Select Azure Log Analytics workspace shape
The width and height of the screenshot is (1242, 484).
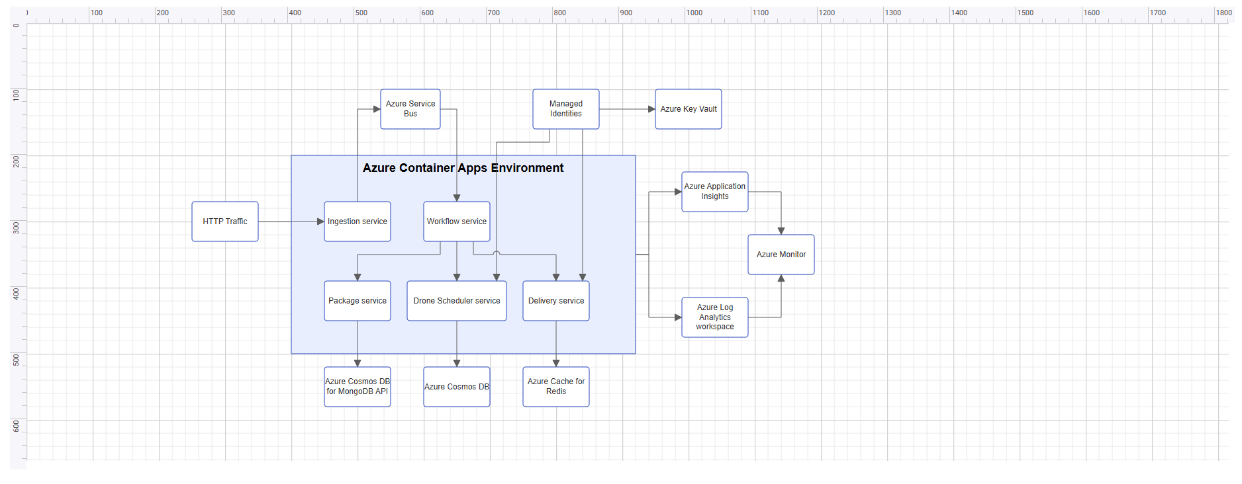tap(715, 317)
